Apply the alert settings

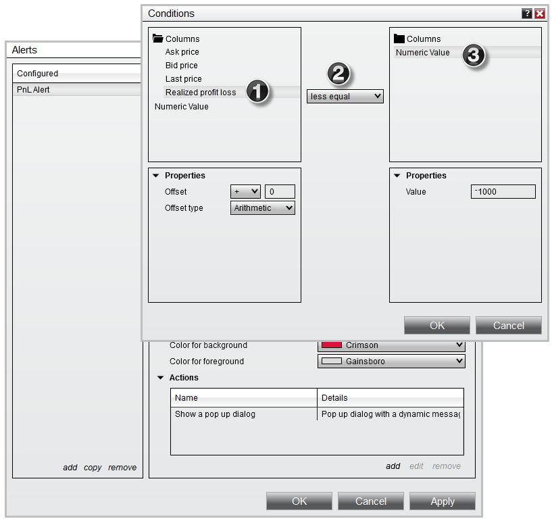(442, 501)
